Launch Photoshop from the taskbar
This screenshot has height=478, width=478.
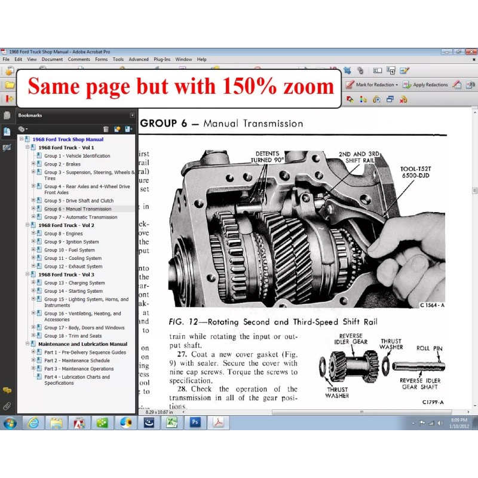[x=195, y=422]
